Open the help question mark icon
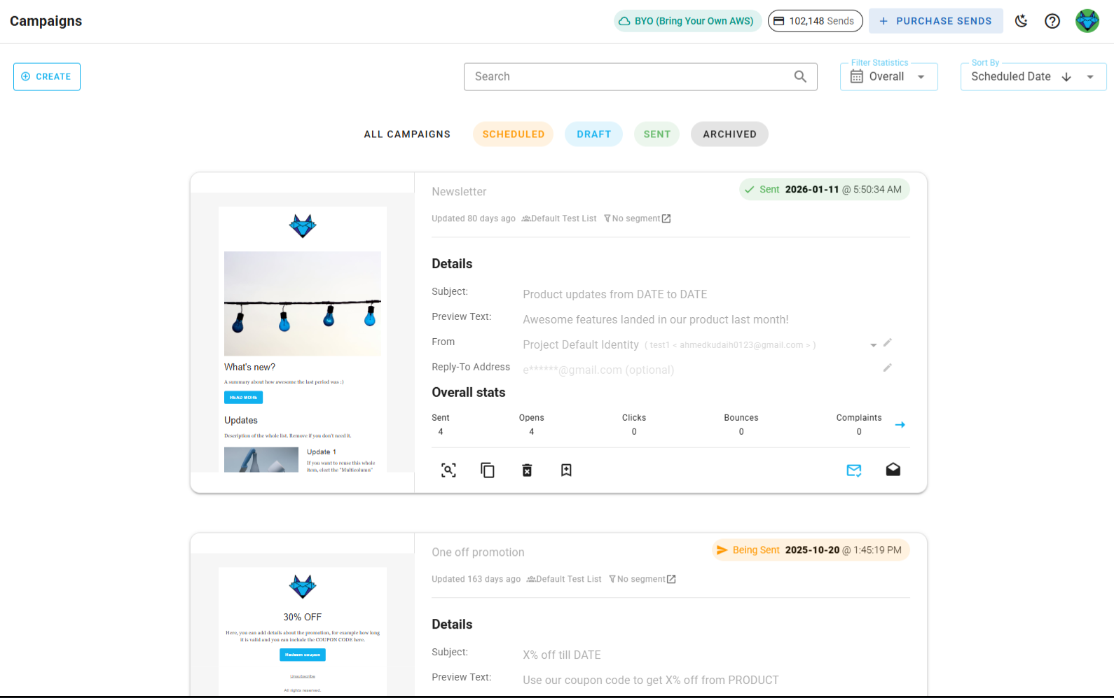 (x=1052, y=21)
